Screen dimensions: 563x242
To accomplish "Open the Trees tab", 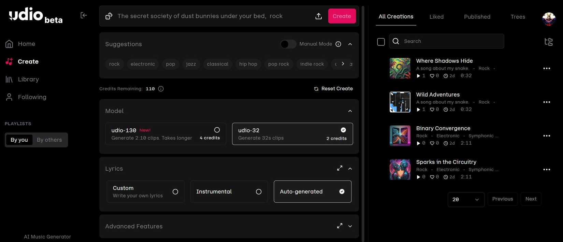I will coord(518,17).
